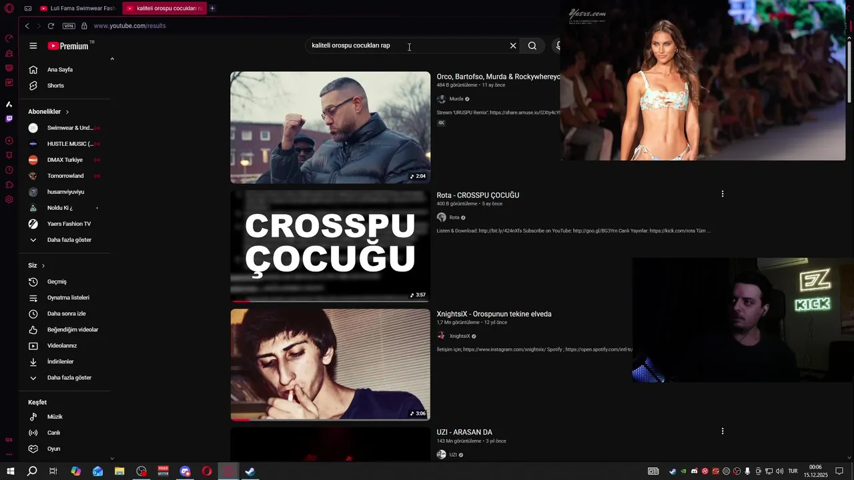Select the kaliteli orospu cocukları tab
Viewport: 854px width, 480px height.
pyautogui.click(x=163, y=9)
